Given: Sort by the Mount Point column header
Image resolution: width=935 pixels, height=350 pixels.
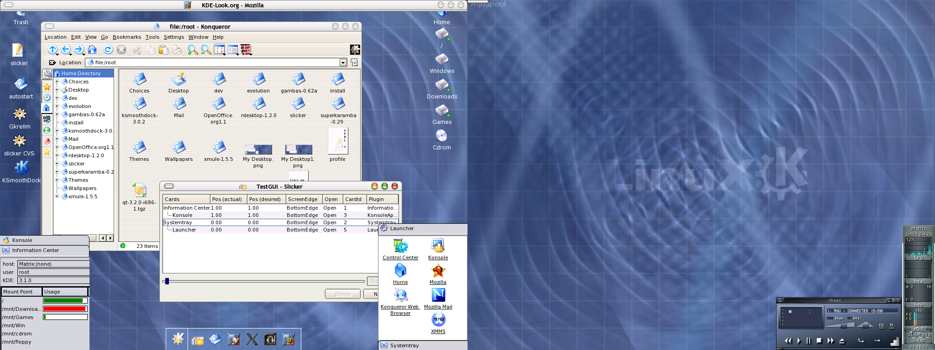Looking at the screenshot, I should pos(21,292).
